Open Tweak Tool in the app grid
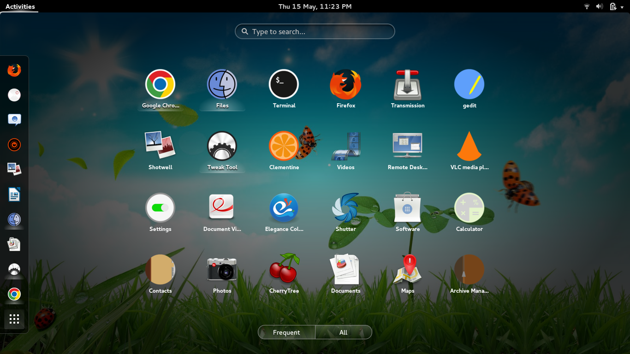 point(222,151)
